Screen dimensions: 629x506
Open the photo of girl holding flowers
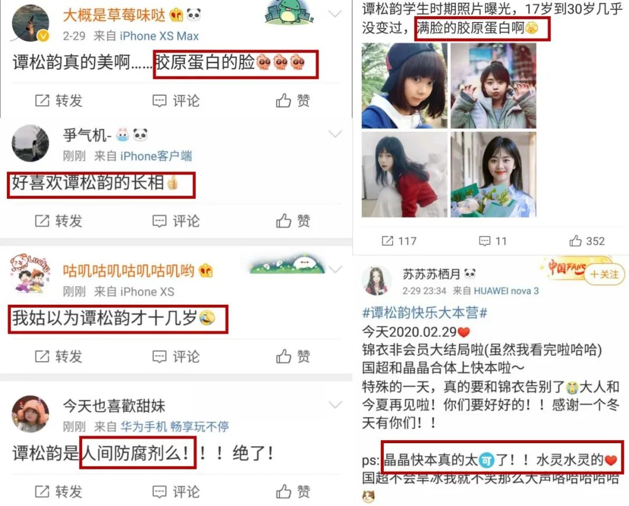click(493, 174)
